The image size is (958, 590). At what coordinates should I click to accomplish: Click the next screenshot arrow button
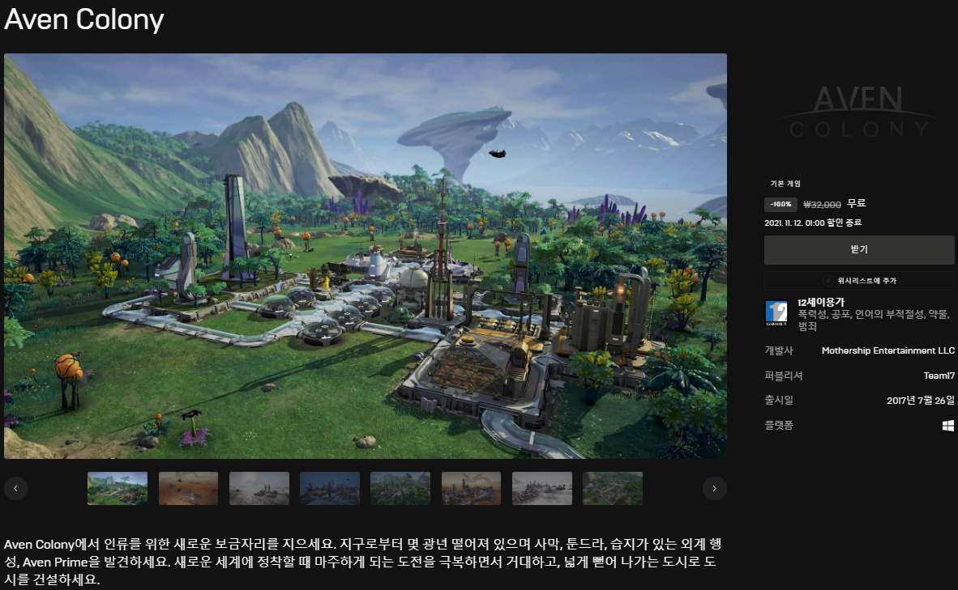tap(714, 488)
